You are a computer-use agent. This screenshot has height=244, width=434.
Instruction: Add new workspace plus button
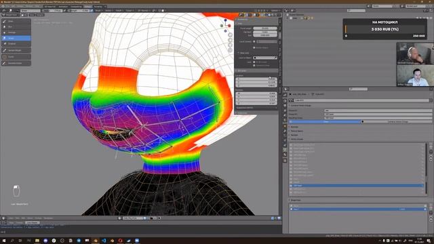pos(105,6)
